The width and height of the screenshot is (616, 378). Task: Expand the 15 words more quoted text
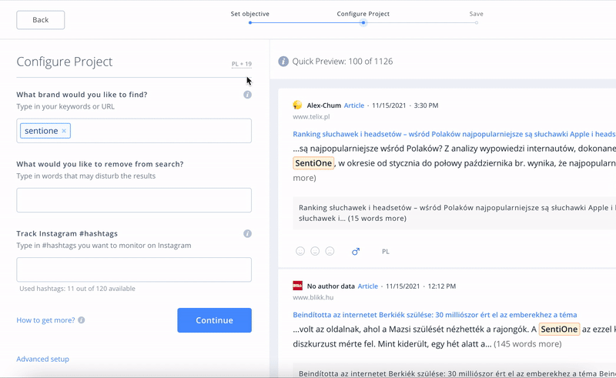[x=377, y=219]
